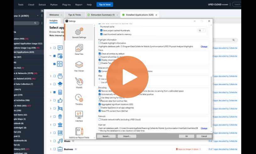Check Disable network traffic option
256x154 pixels.
pos(100,119)
